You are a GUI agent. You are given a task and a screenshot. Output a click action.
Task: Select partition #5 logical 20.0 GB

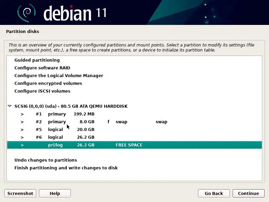134,130
